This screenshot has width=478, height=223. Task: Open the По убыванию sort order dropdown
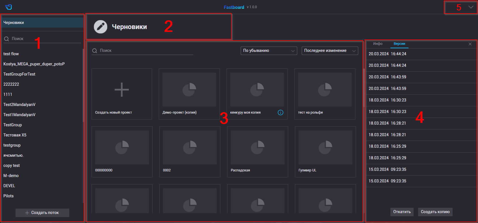pyautogui.click(x=269, y=51)
